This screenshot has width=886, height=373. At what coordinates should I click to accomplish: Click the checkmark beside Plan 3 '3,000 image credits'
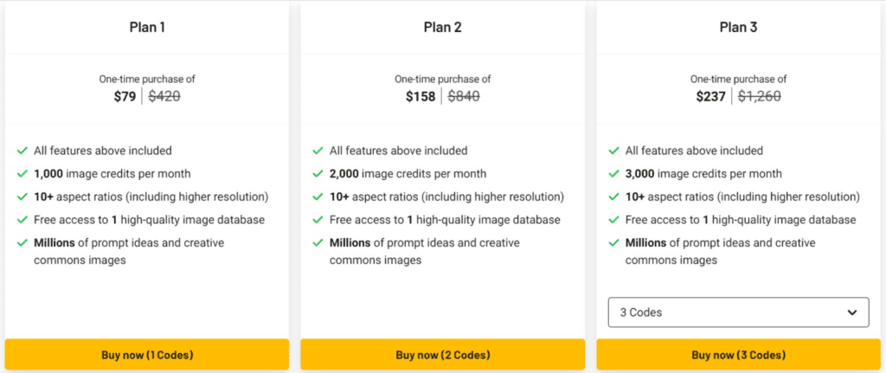[x=614, y=174]
